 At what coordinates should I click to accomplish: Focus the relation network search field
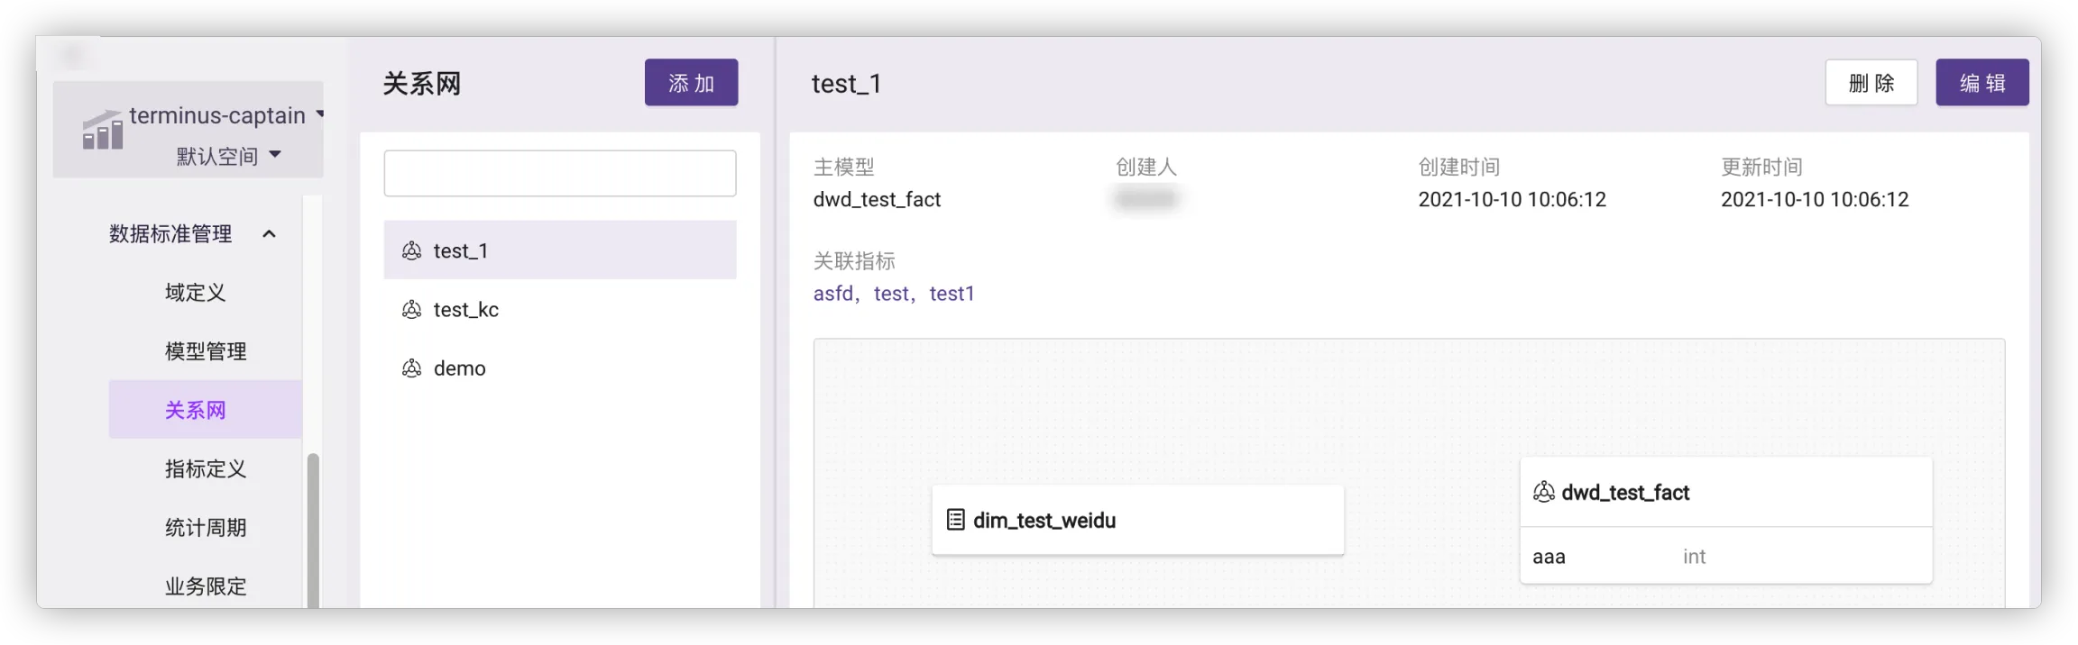559,173
